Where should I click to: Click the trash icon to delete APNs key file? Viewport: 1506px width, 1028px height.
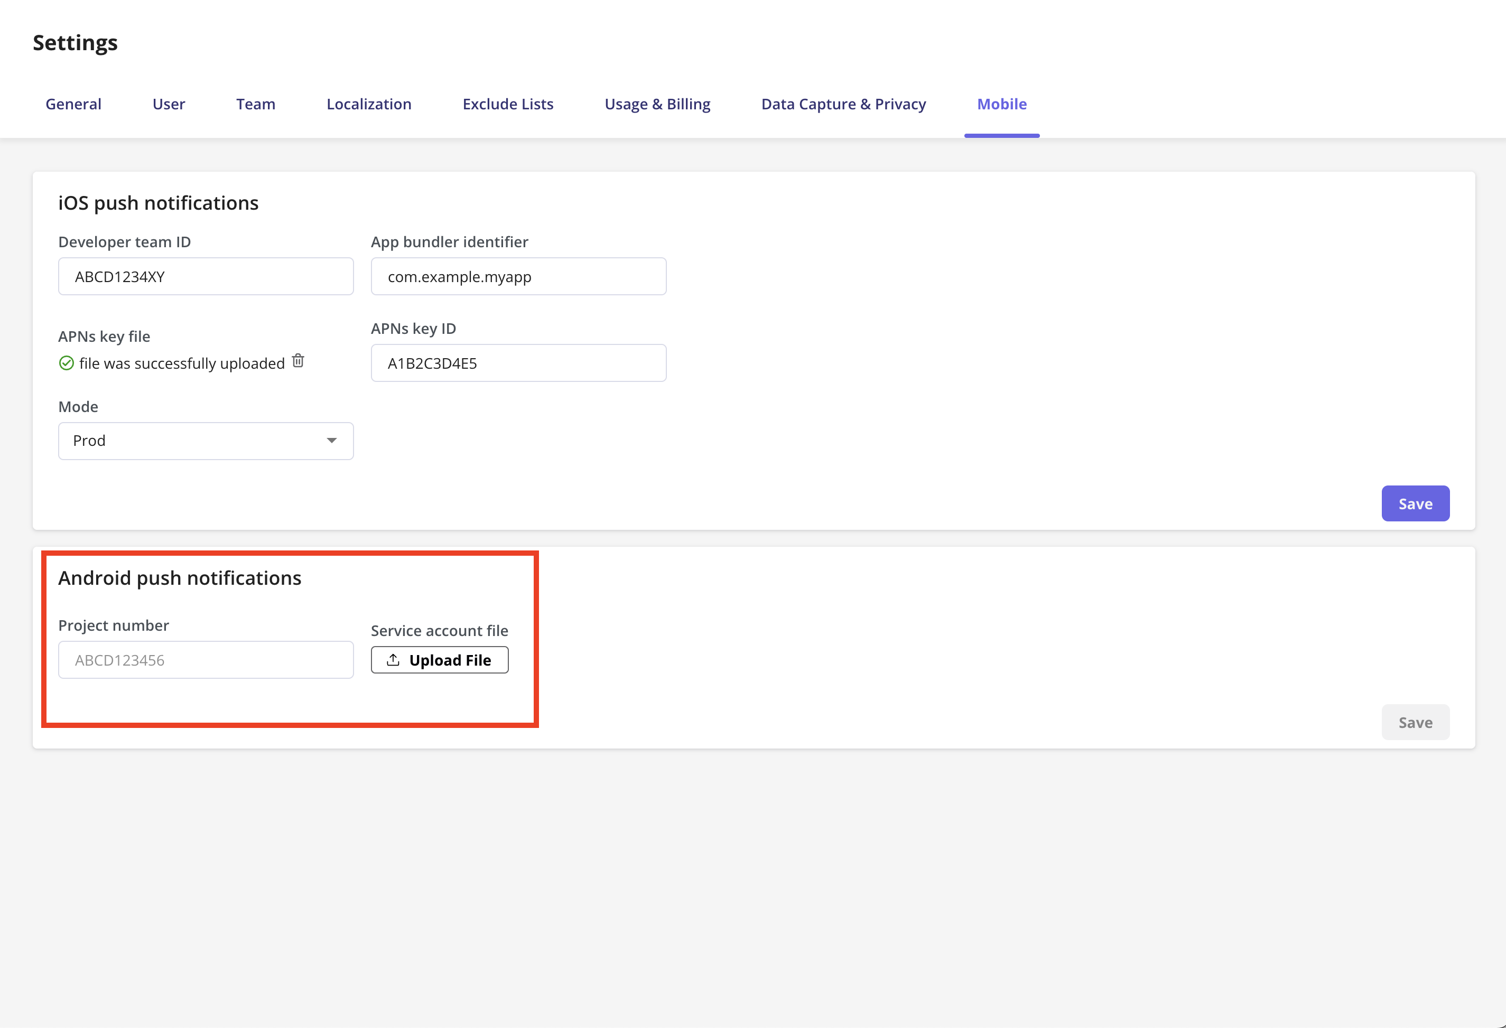pos(298,361)
